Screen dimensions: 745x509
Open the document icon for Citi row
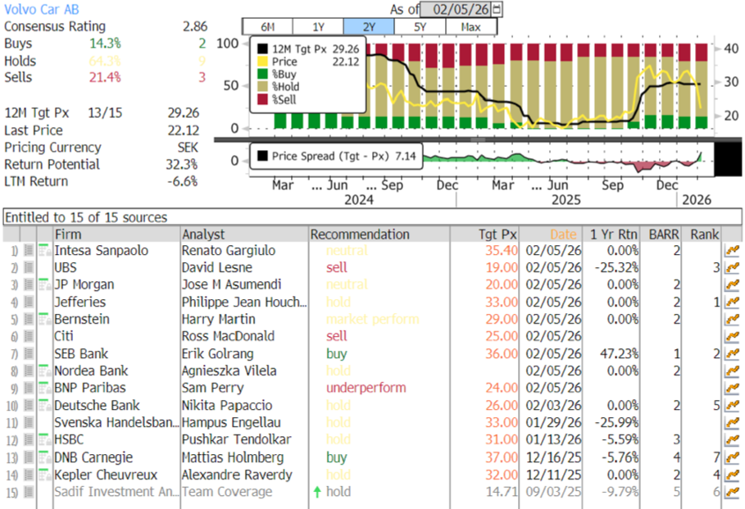click(x=30, y=337)
